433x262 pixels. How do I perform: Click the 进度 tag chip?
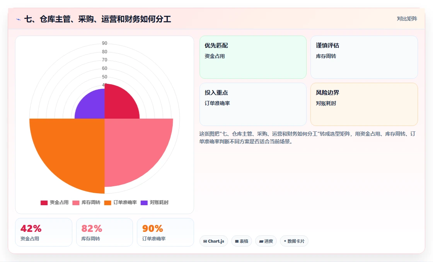(x=266, y=241)
